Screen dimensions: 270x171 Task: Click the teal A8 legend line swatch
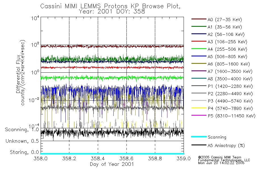coord(199,78)
